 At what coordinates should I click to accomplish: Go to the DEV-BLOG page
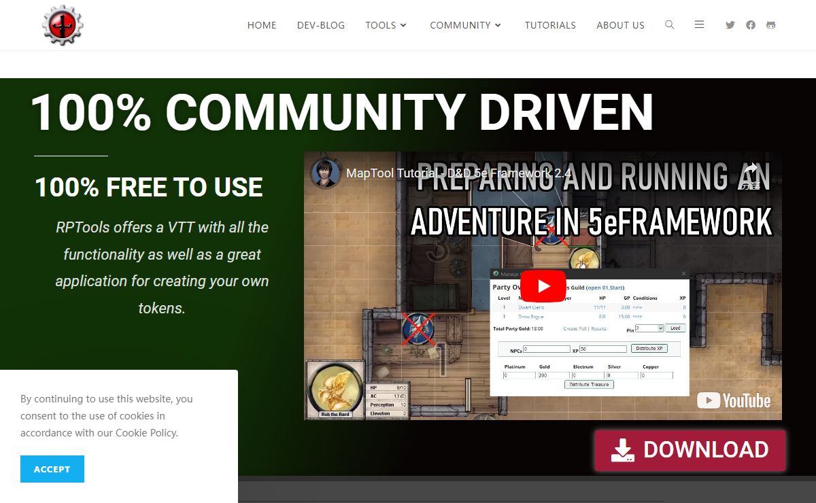click(321, 25)
